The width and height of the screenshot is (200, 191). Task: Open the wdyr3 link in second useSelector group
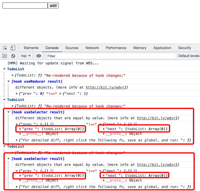click(x=157, y=165)
